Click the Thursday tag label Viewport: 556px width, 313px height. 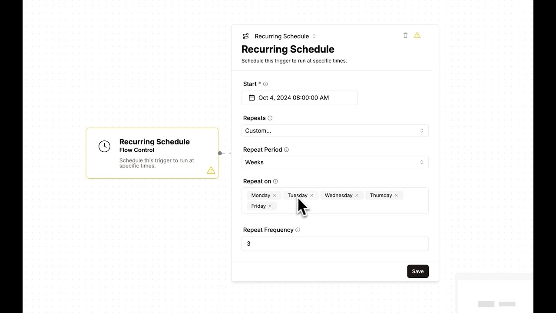(x=381, y=195)
